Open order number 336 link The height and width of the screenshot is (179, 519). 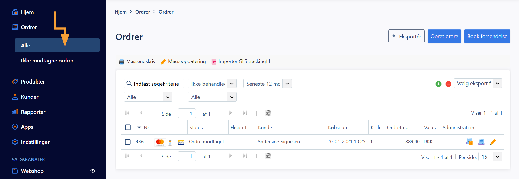pyautogui.click(x=139, y=142)
